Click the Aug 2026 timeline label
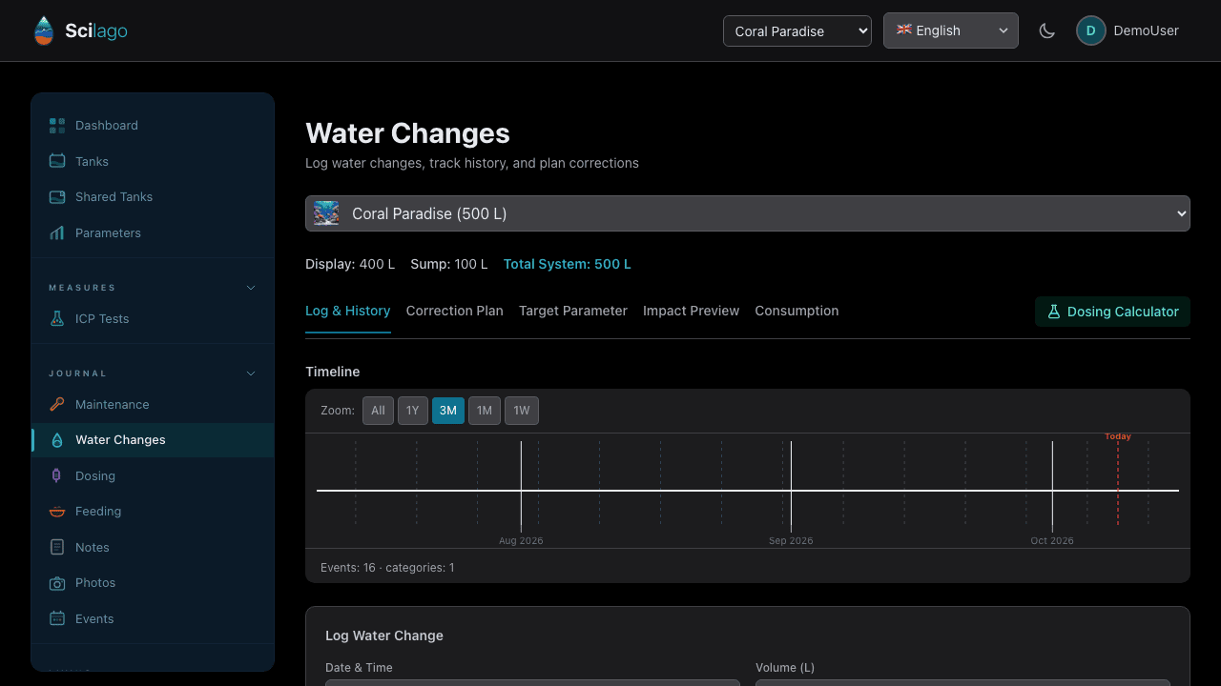1221x686 pixels. (521, 540)
